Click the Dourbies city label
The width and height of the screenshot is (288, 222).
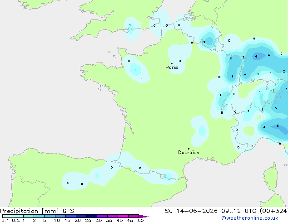(189, 152)
